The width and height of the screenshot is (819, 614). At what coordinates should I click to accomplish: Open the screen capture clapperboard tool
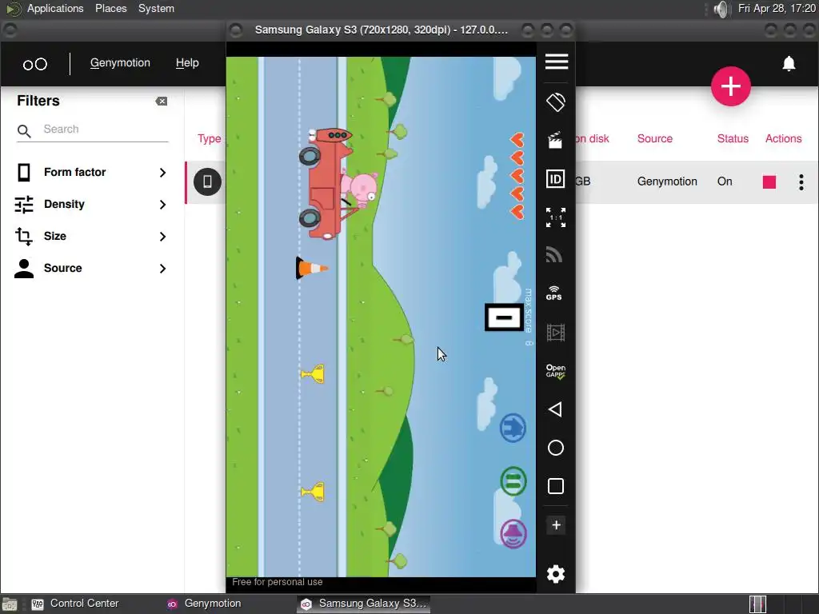point(555,141)
